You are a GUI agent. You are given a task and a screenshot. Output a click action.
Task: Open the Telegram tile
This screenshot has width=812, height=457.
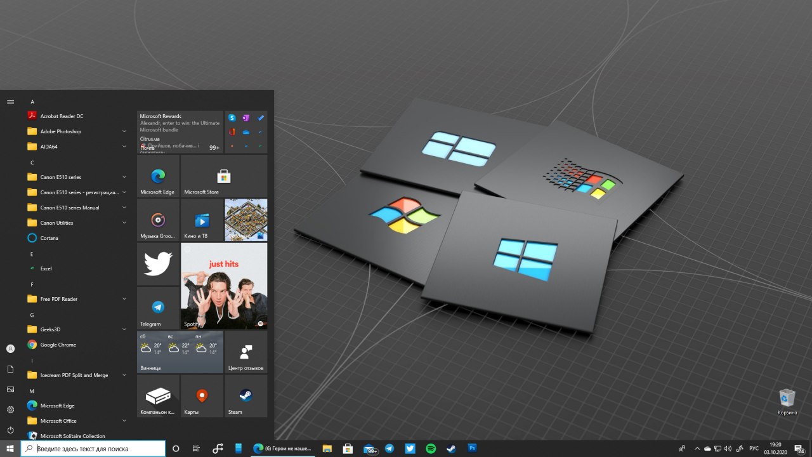point(158,308)
